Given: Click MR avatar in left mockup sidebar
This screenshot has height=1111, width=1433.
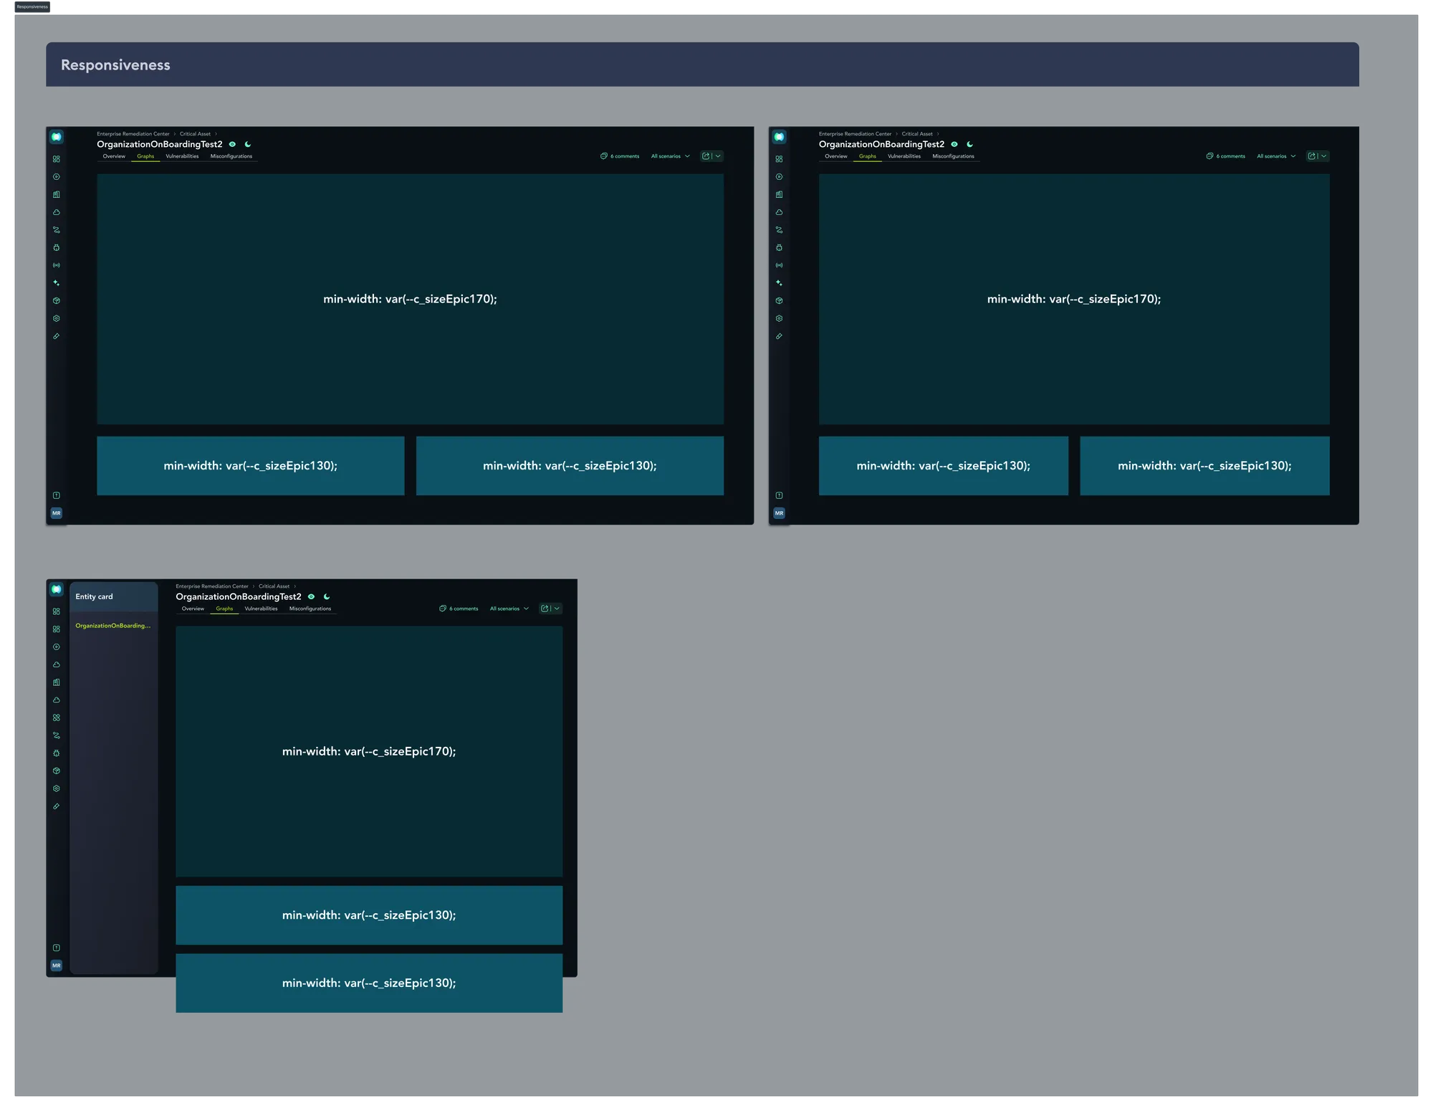Looking at the screenshot, I should coord(57,513).
